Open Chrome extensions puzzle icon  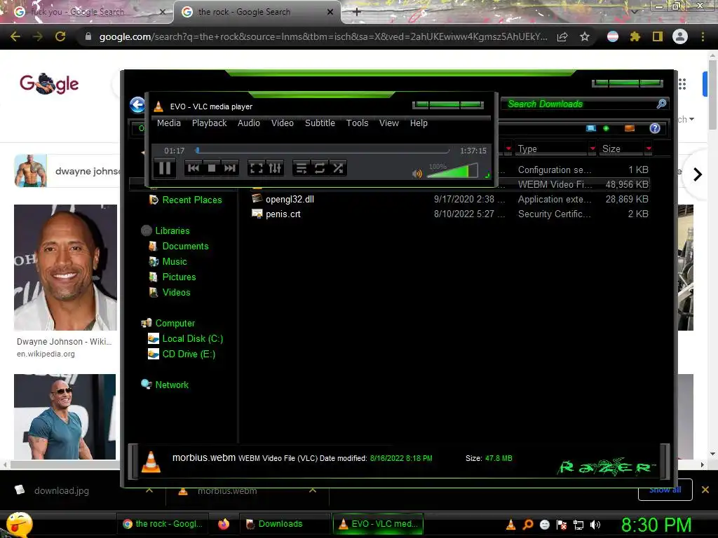click(635, 36)
